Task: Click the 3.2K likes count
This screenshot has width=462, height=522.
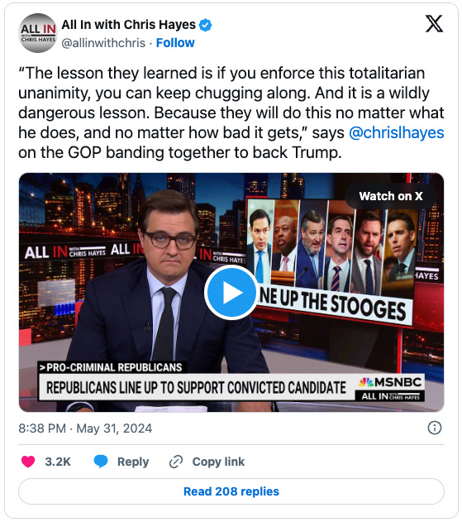Action: click(x=58, y=462)
